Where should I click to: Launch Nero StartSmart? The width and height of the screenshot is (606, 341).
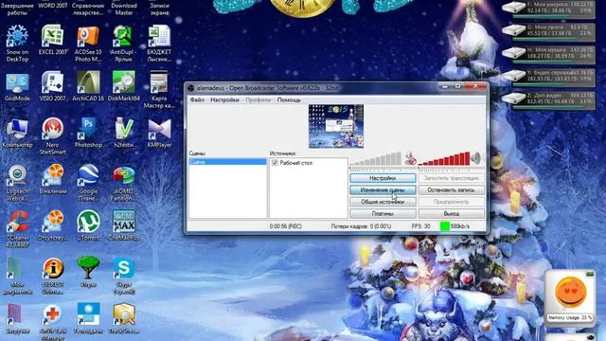click(x=53, y=136)
